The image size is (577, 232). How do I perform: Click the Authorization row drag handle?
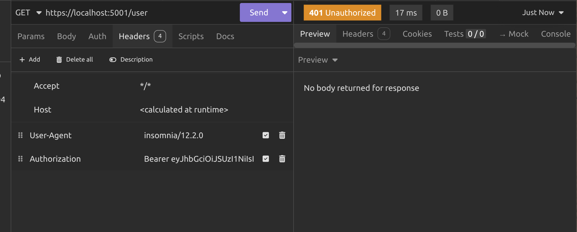pyautogui.click(x=20, y=159)
